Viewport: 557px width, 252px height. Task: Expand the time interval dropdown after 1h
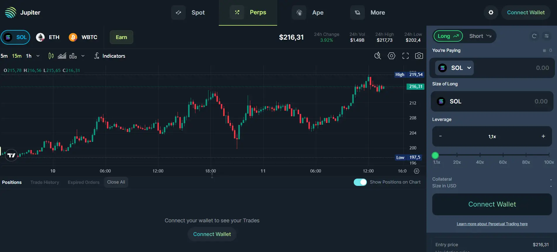[38, 56]
